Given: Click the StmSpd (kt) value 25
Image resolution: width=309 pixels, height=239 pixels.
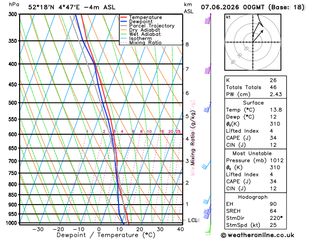Looking at the screenshot, I should tap(273, 225).
